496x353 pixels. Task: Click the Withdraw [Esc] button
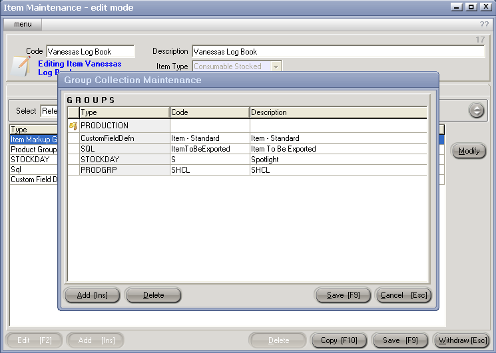(x=463, y=340)
